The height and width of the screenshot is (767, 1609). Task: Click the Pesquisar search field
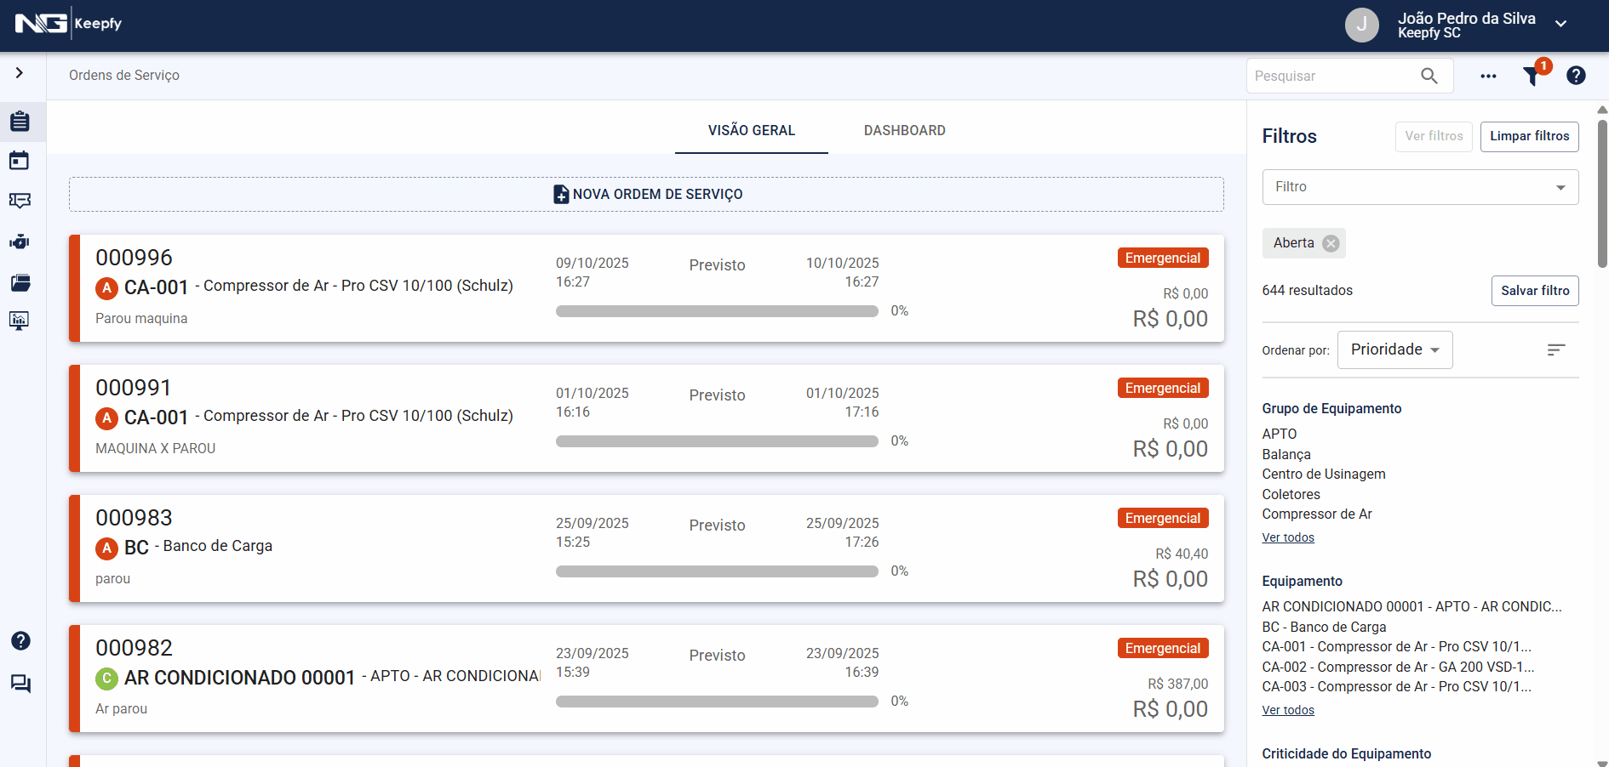pyautogui.click(x=1332, y=76)
